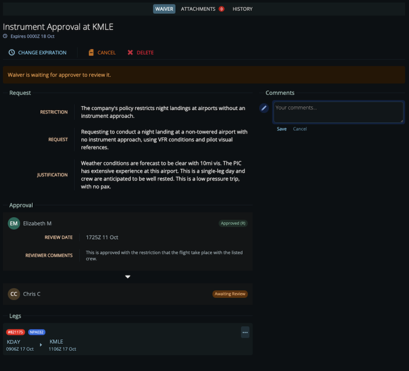Viewport: 409px width, 371px height.
Task: Click the small clock icon next to Expires
Action: [5, 37]
